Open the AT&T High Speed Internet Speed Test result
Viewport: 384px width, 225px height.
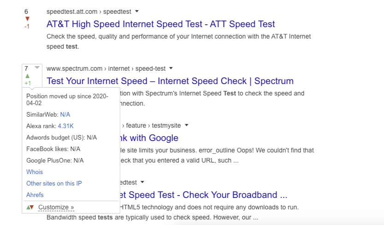coord(161,24)
